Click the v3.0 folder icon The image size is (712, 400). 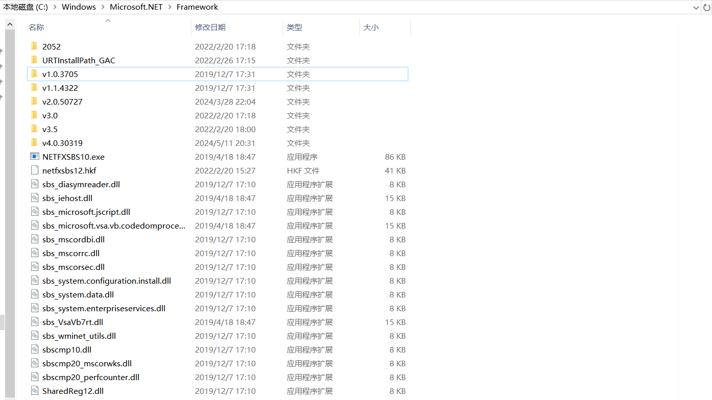point(34,115)
